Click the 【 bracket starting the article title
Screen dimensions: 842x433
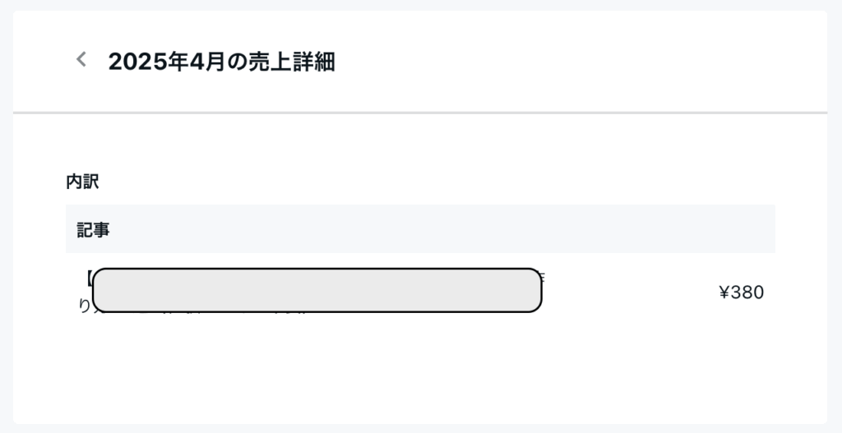pyautogui.click(x=89, y=278)
